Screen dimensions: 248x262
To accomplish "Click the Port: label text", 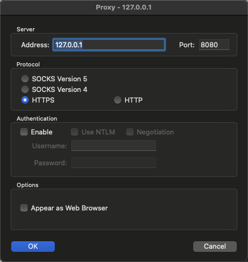I will [187, 45].
